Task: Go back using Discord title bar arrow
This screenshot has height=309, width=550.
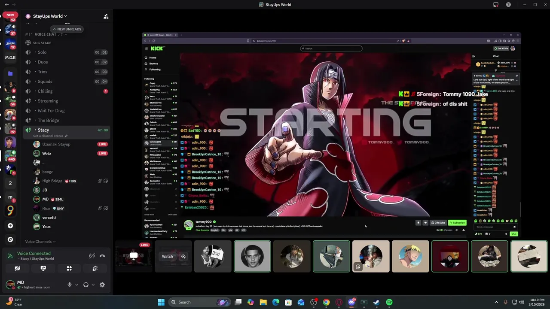Action: (6, 4)
